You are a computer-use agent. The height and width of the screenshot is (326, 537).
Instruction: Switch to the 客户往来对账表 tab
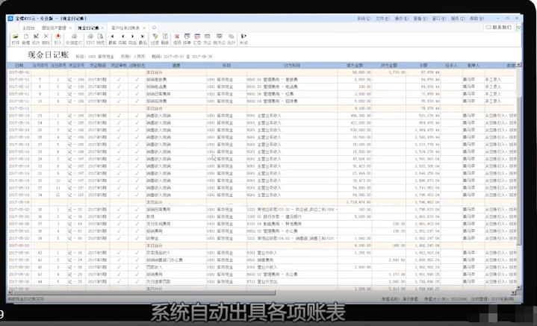pyautogui.click(x=127, y=27)
